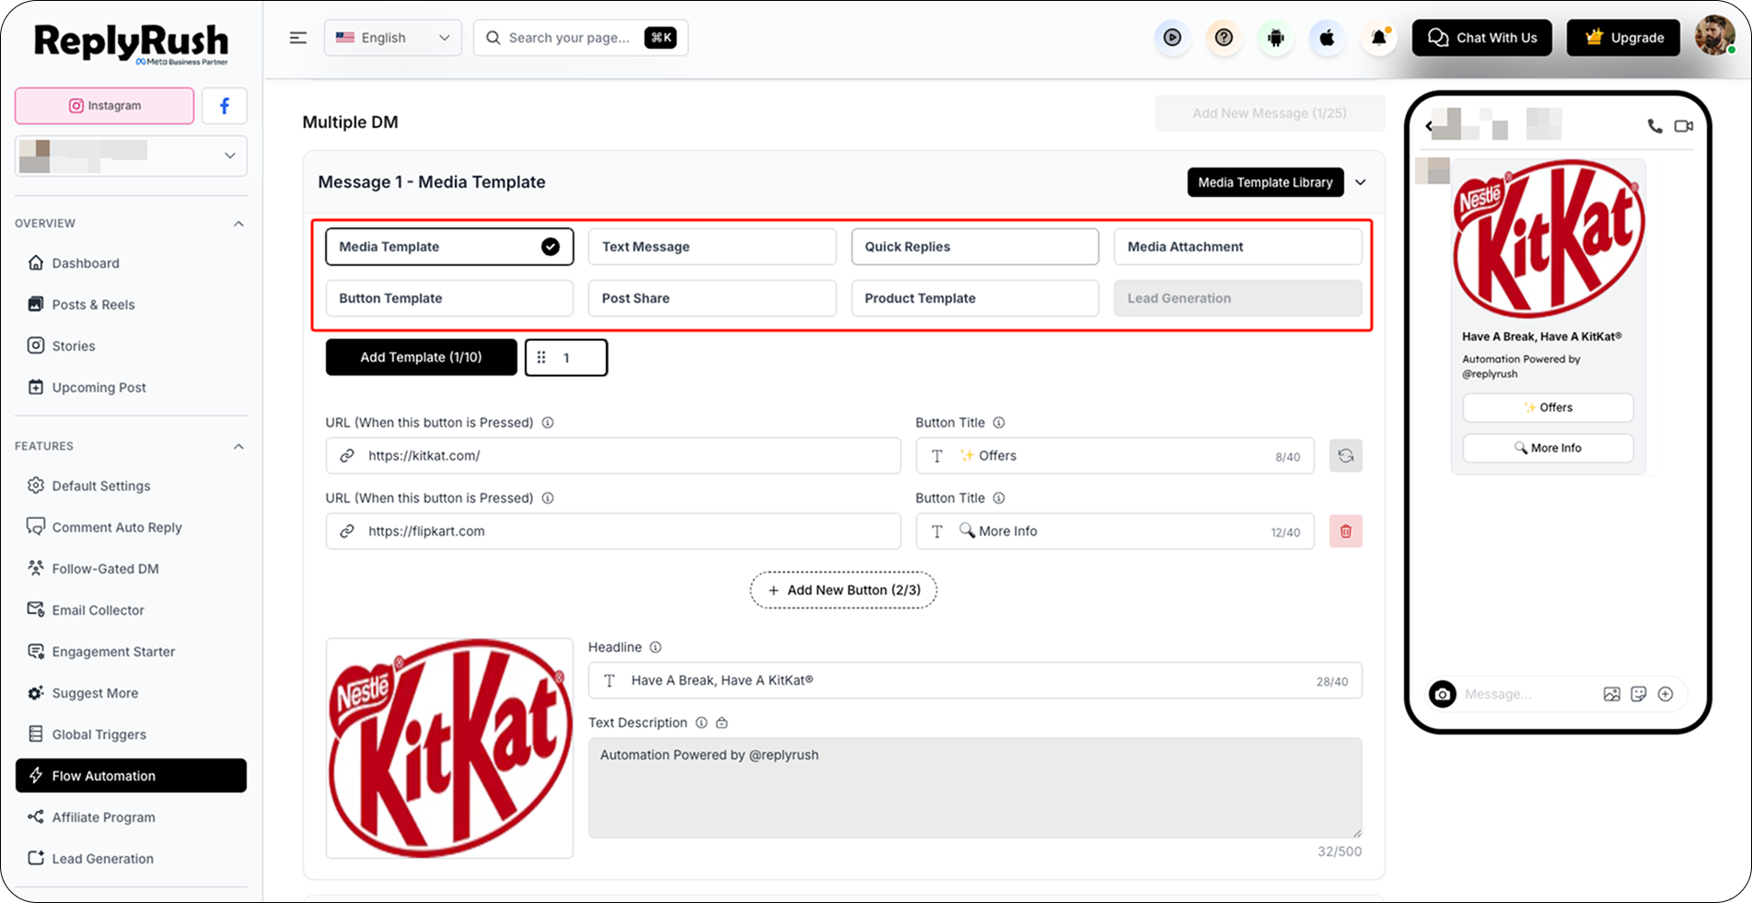The height and width of the screenshot is (903, 1752).
Task: Select the Quick Replies message type
Action: (x=975, y=247)
